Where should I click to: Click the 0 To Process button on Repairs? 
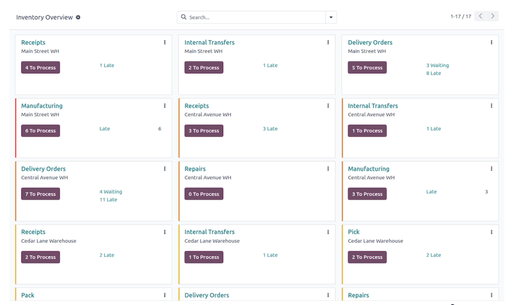[x=204, y=193]
